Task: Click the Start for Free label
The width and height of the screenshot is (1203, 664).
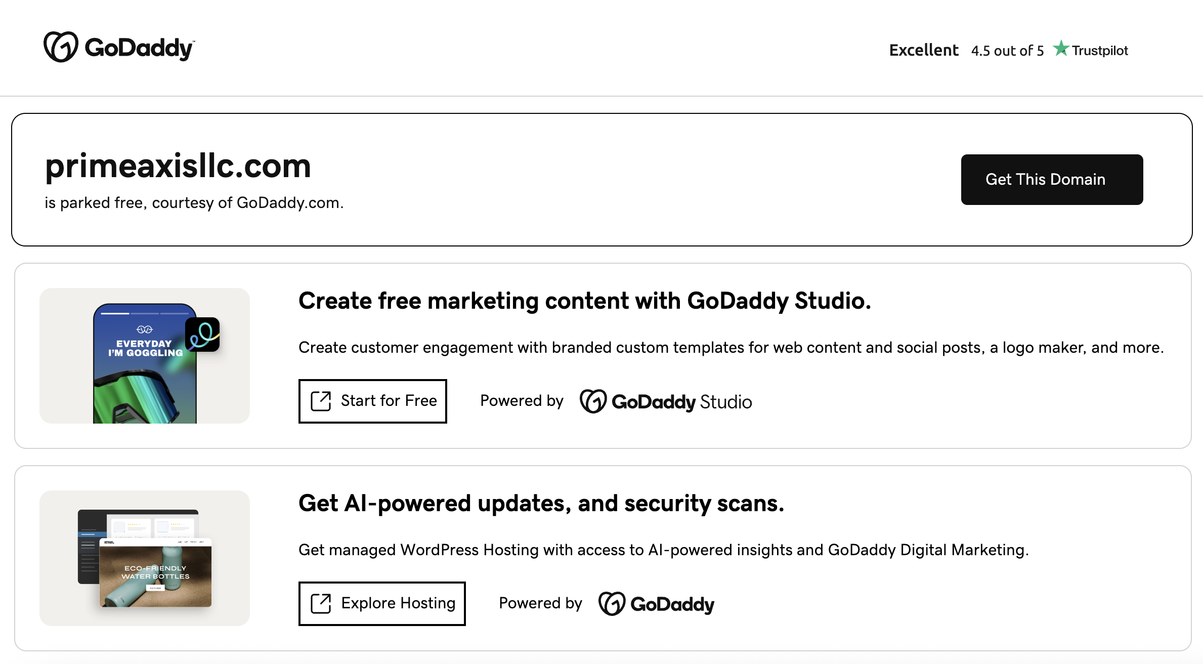Action: point(389,401)
